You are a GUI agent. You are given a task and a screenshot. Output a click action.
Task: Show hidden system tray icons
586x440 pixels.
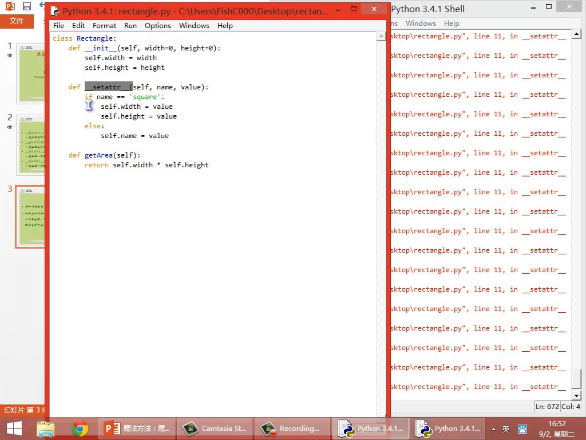[x=493, y=429]
